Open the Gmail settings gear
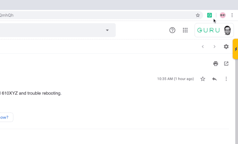 pyautogui.click(x=226, y=47)
